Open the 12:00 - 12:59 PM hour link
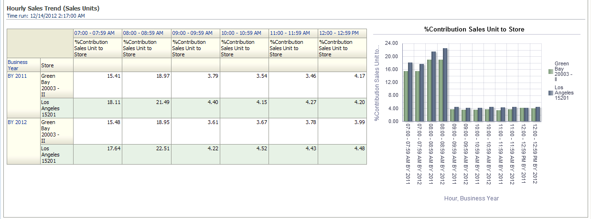Screen dimensions: 591x219 (339, 33)
